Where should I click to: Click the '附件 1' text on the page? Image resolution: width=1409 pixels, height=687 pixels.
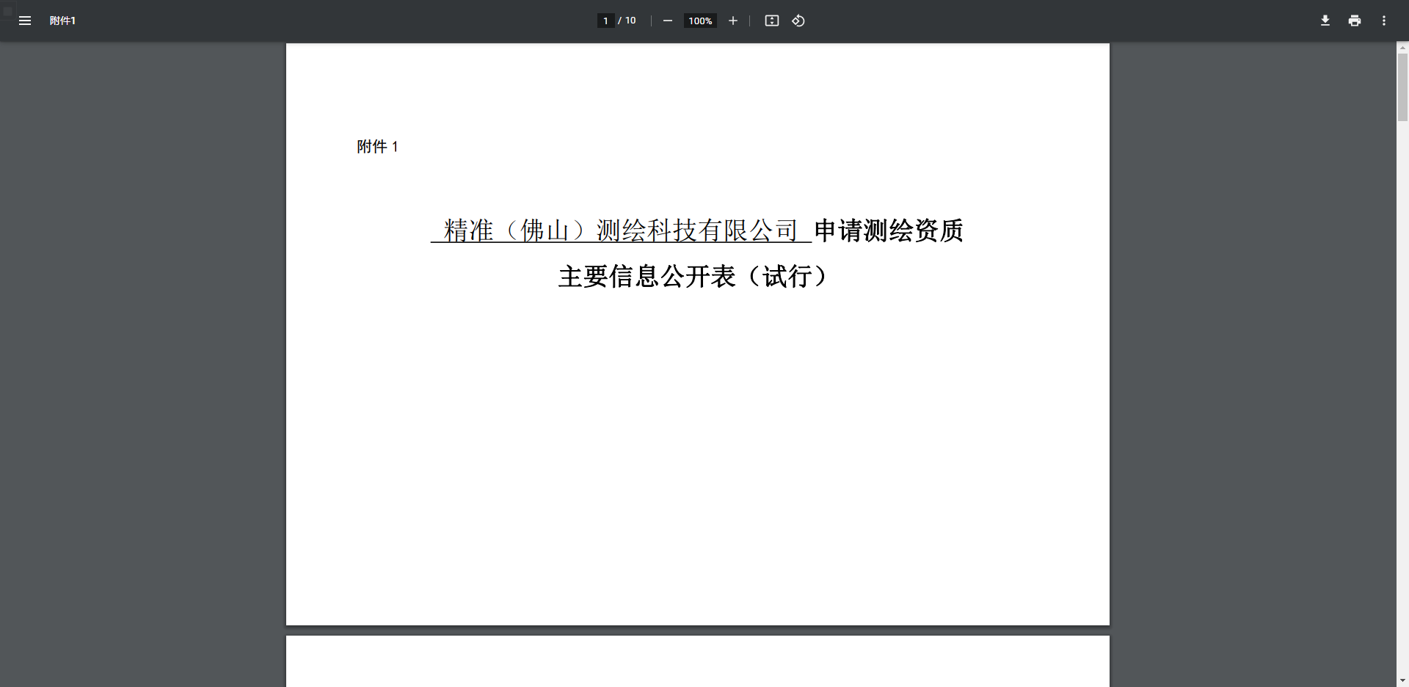(x=377, y=146)
